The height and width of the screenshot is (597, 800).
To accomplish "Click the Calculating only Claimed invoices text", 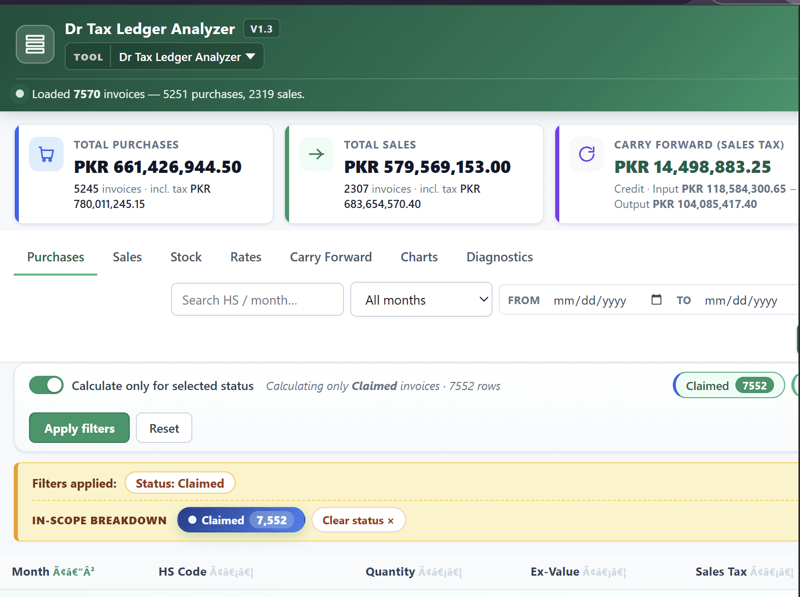I will click(383, 386).
